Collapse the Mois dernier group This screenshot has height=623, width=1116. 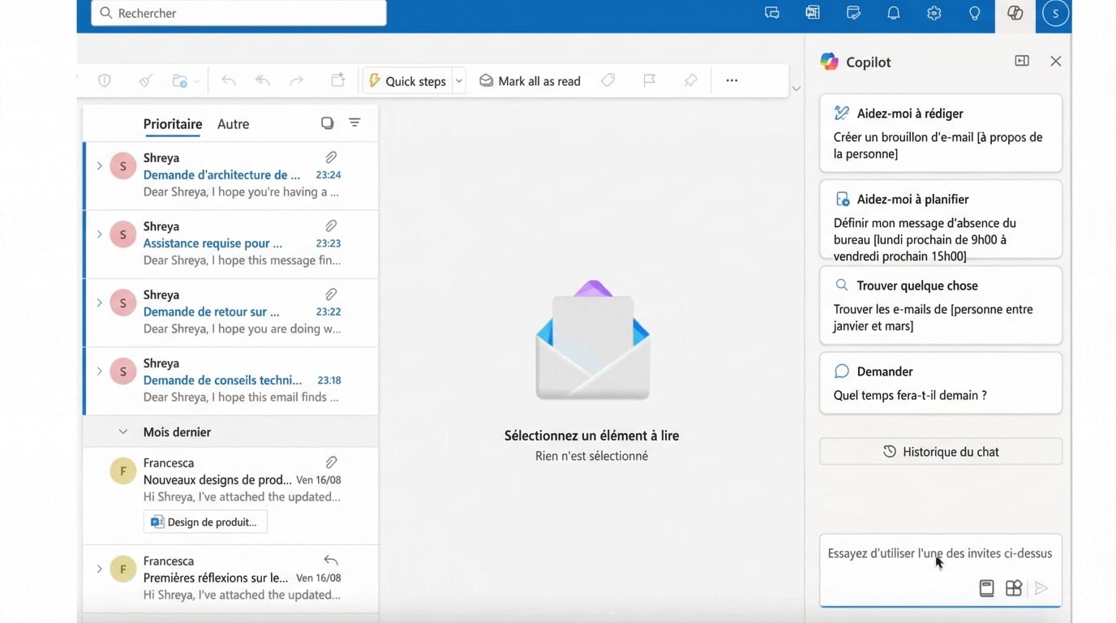click(x=123, y=432)
